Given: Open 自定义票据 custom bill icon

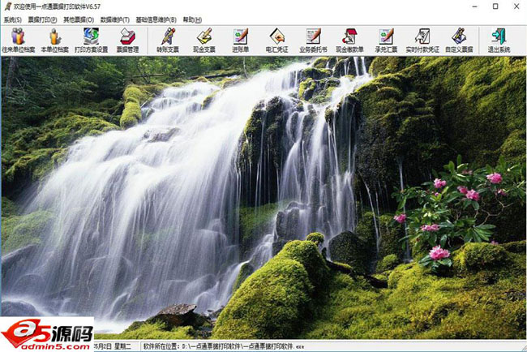Looking at the screenshot, I should point(459,40).
